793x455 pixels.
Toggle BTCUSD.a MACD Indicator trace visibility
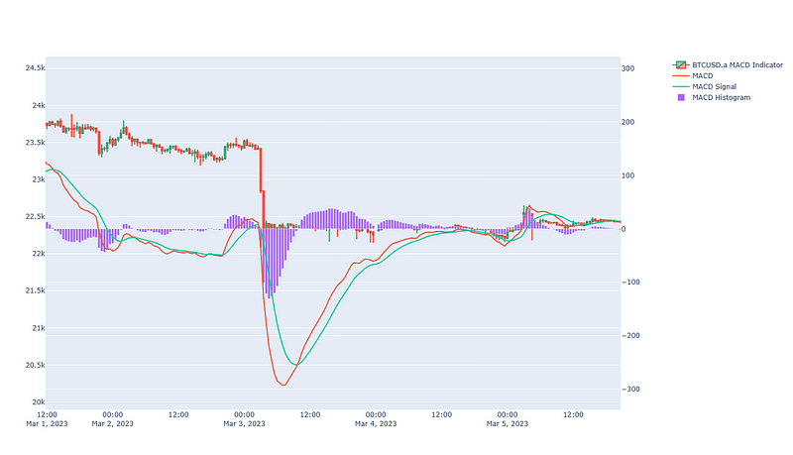(x=737, y=64)
